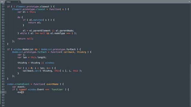Screen dimensions: 191x107
Task: Click the 'typeof' keyword on line 88
Action: pyautogui.click(x=23, y=90)
